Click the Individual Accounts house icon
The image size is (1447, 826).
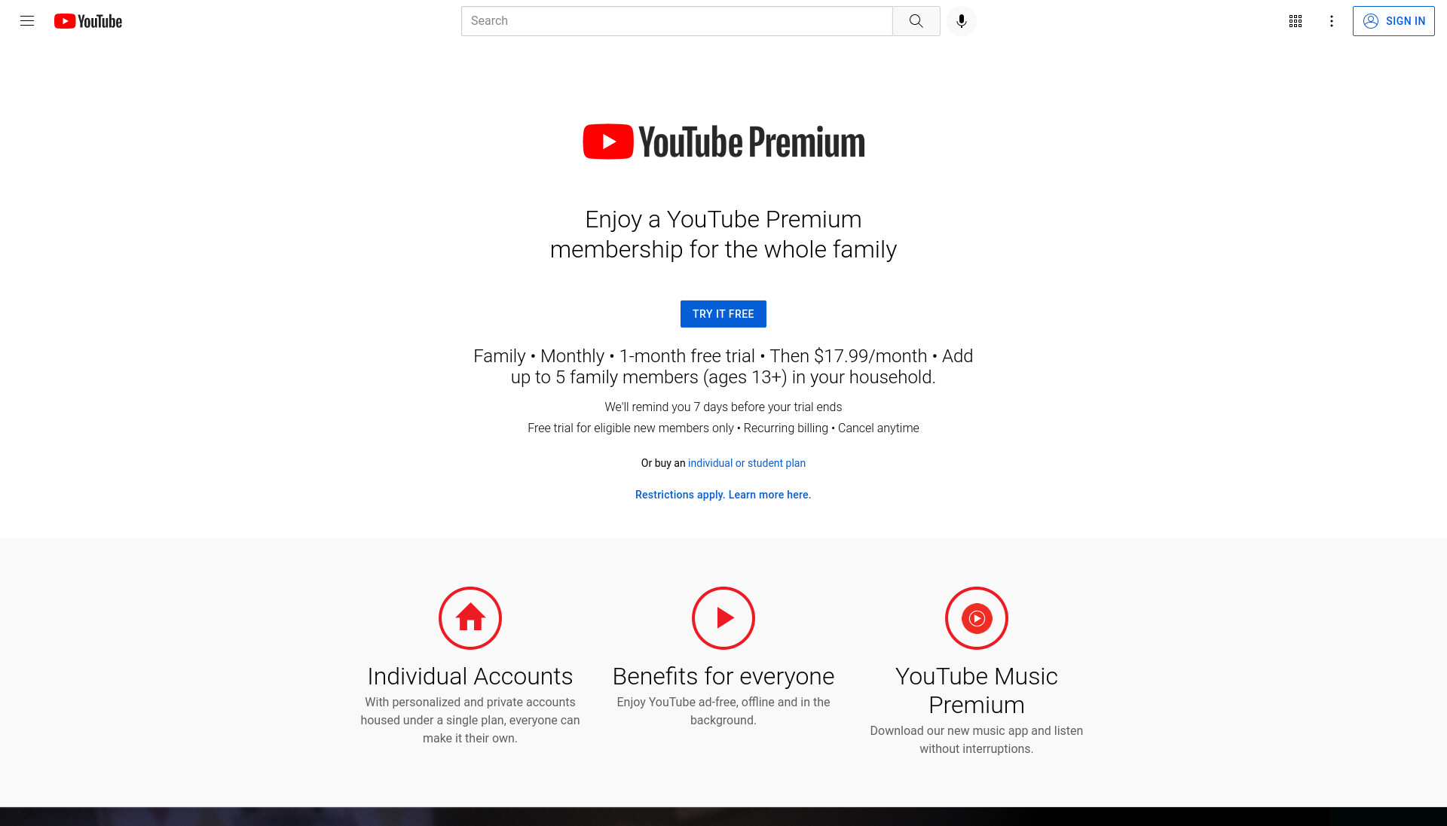tap(470, 618)
